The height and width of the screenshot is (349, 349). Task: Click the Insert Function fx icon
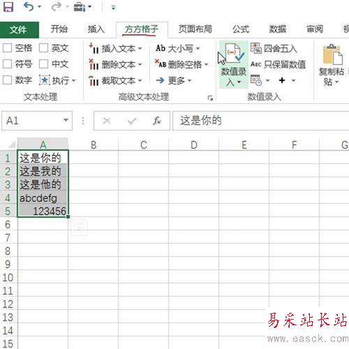click(x=157, y=121)
